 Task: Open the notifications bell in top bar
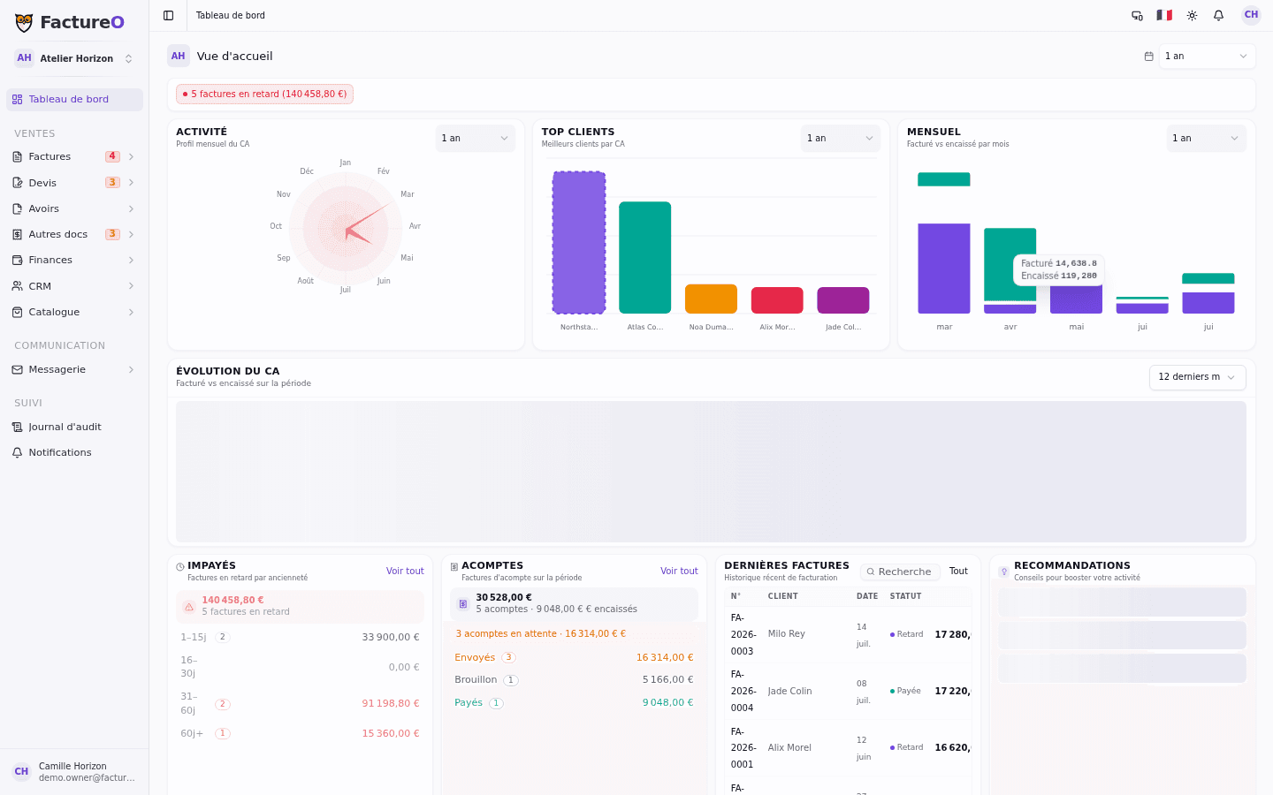click(1218, 15)
